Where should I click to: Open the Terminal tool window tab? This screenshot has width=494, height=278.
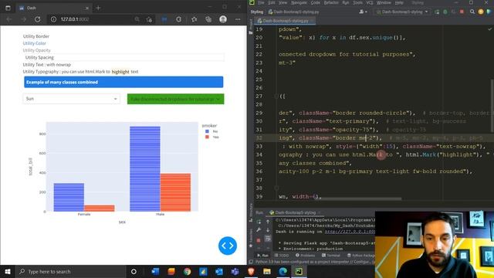click(331, 256)
